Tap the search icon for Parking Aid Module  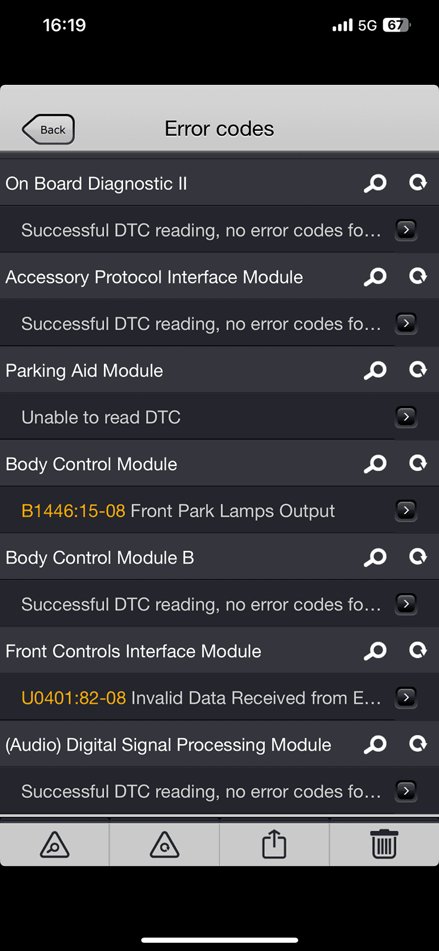(x=375, y=370)
